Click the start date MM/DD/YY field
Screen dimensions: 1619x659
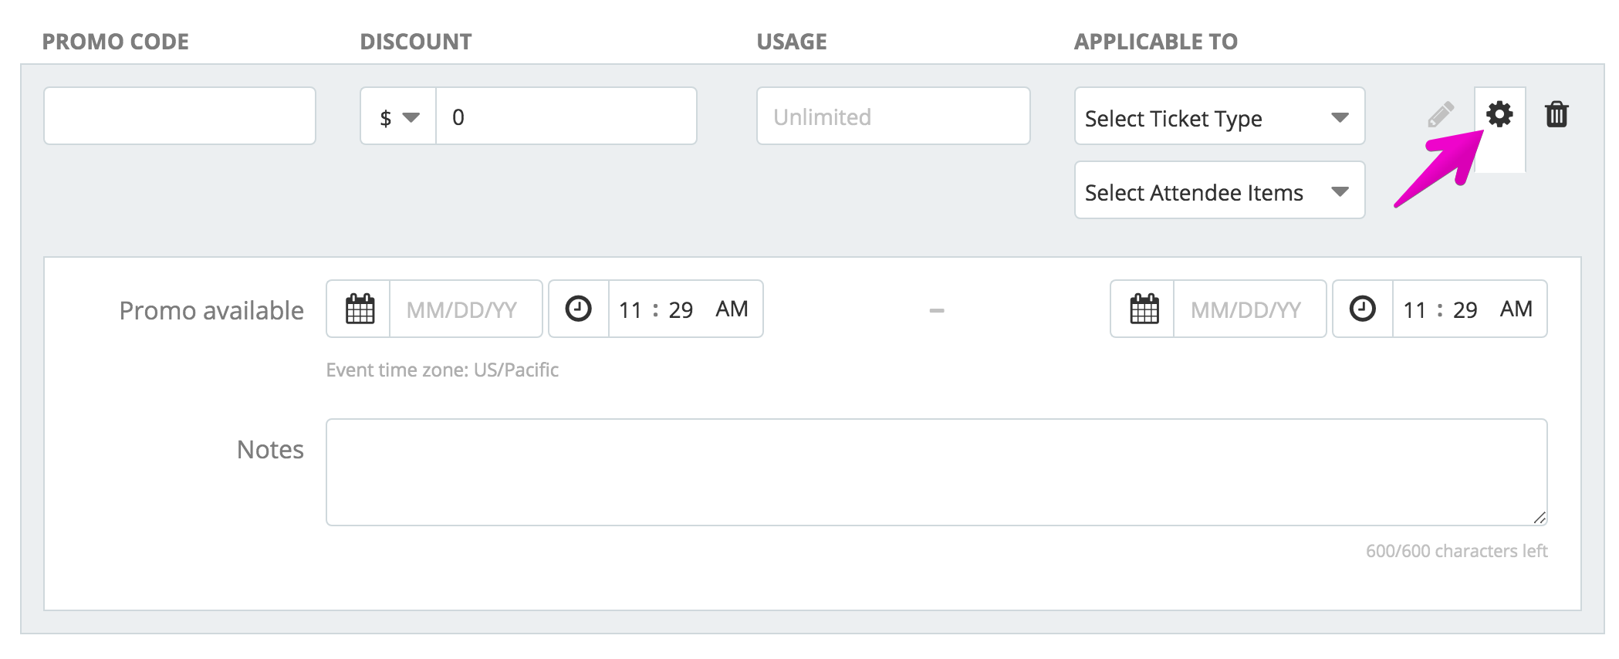point(466,309)
